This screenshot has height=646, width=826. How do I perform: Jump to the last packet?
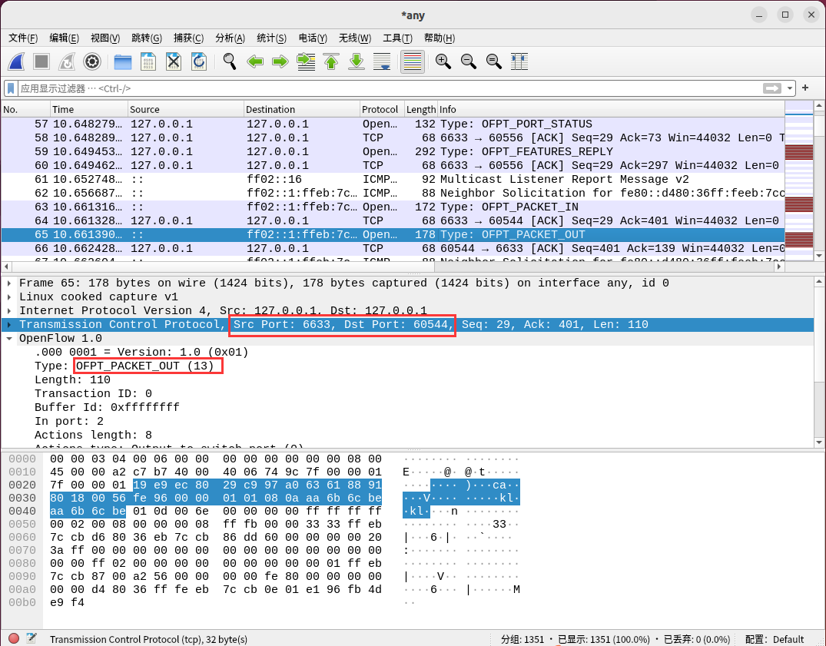(356, 61)
